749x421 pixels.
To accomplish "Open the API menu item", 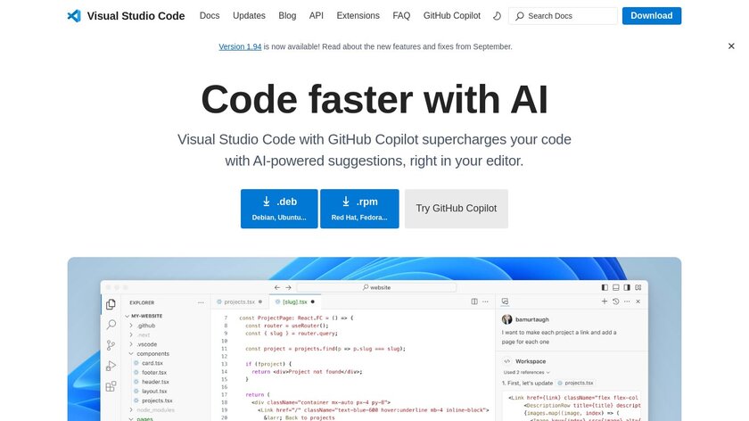I will tap(317, 16).
